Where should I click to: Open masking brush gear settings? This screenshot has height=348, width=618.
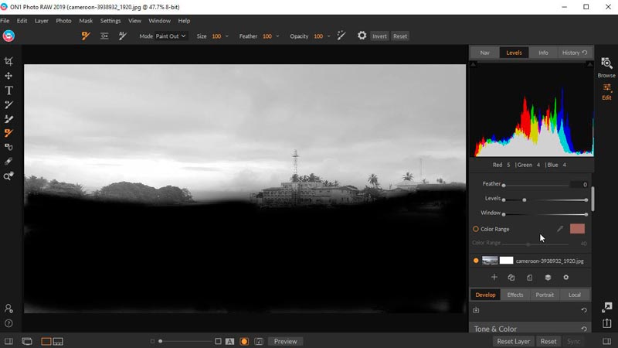click(x=362, y=36)
